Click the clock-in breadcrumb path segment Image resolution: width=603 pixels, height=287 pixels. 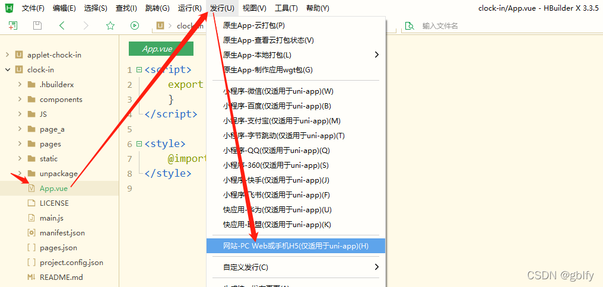click(x=190, y=25)
